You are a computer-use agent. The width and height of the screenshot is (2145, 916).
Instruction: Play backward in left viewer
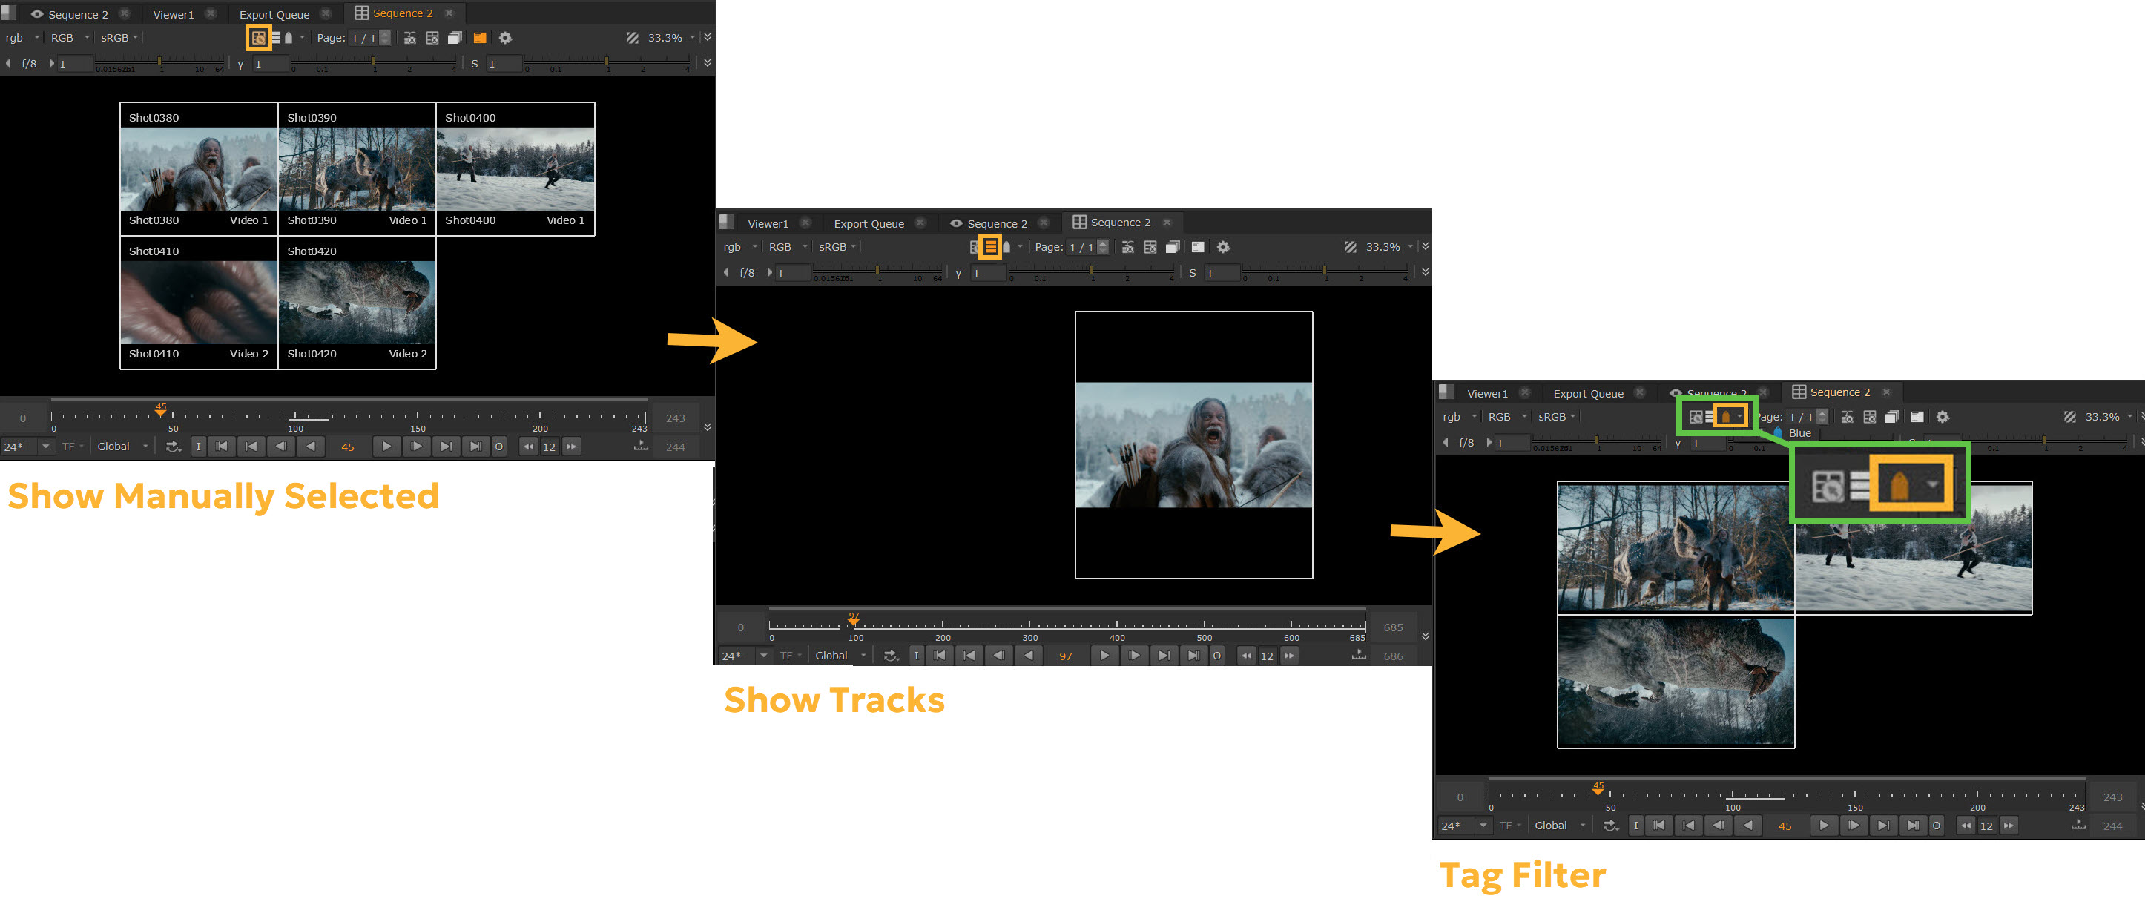click(x=311, y=447)
